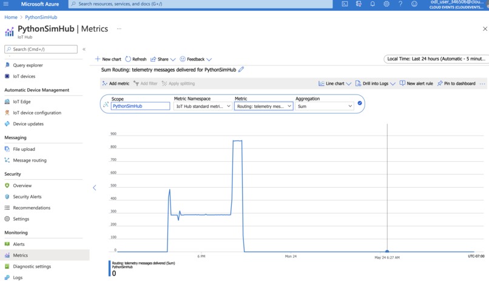Select the Metrics sidebar item

(x=45, y=255)
